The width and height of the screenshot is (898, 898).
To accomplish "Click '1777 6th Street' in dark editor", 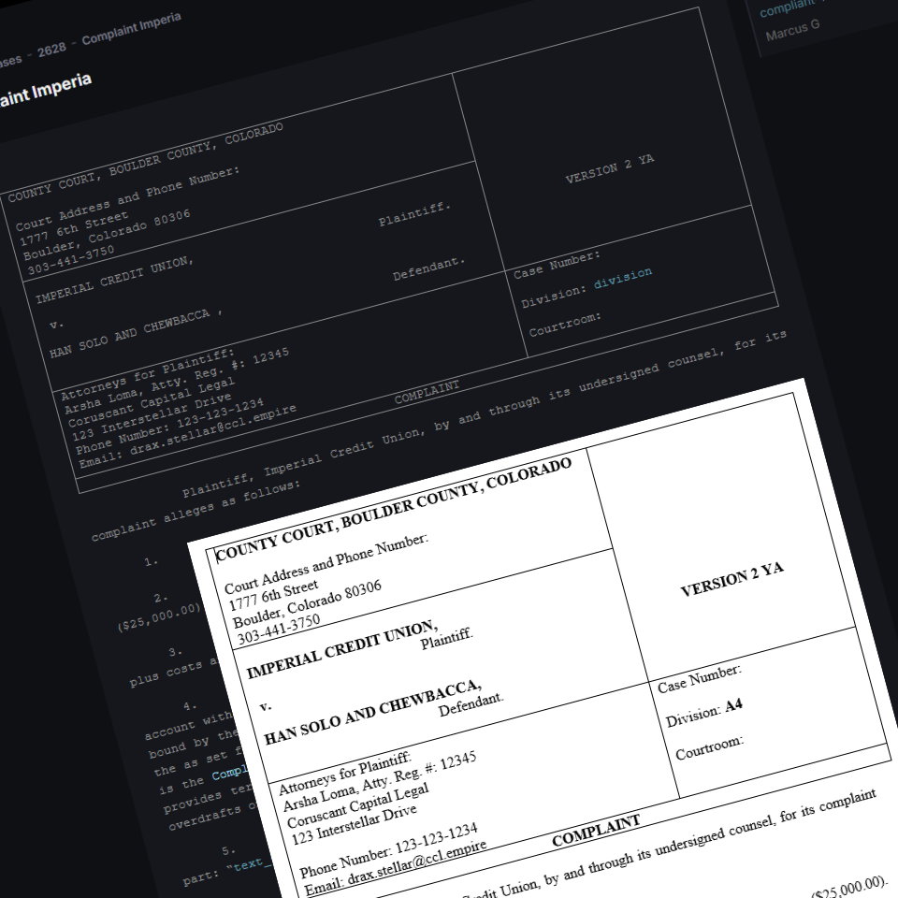I will click(x=75, y=228).
